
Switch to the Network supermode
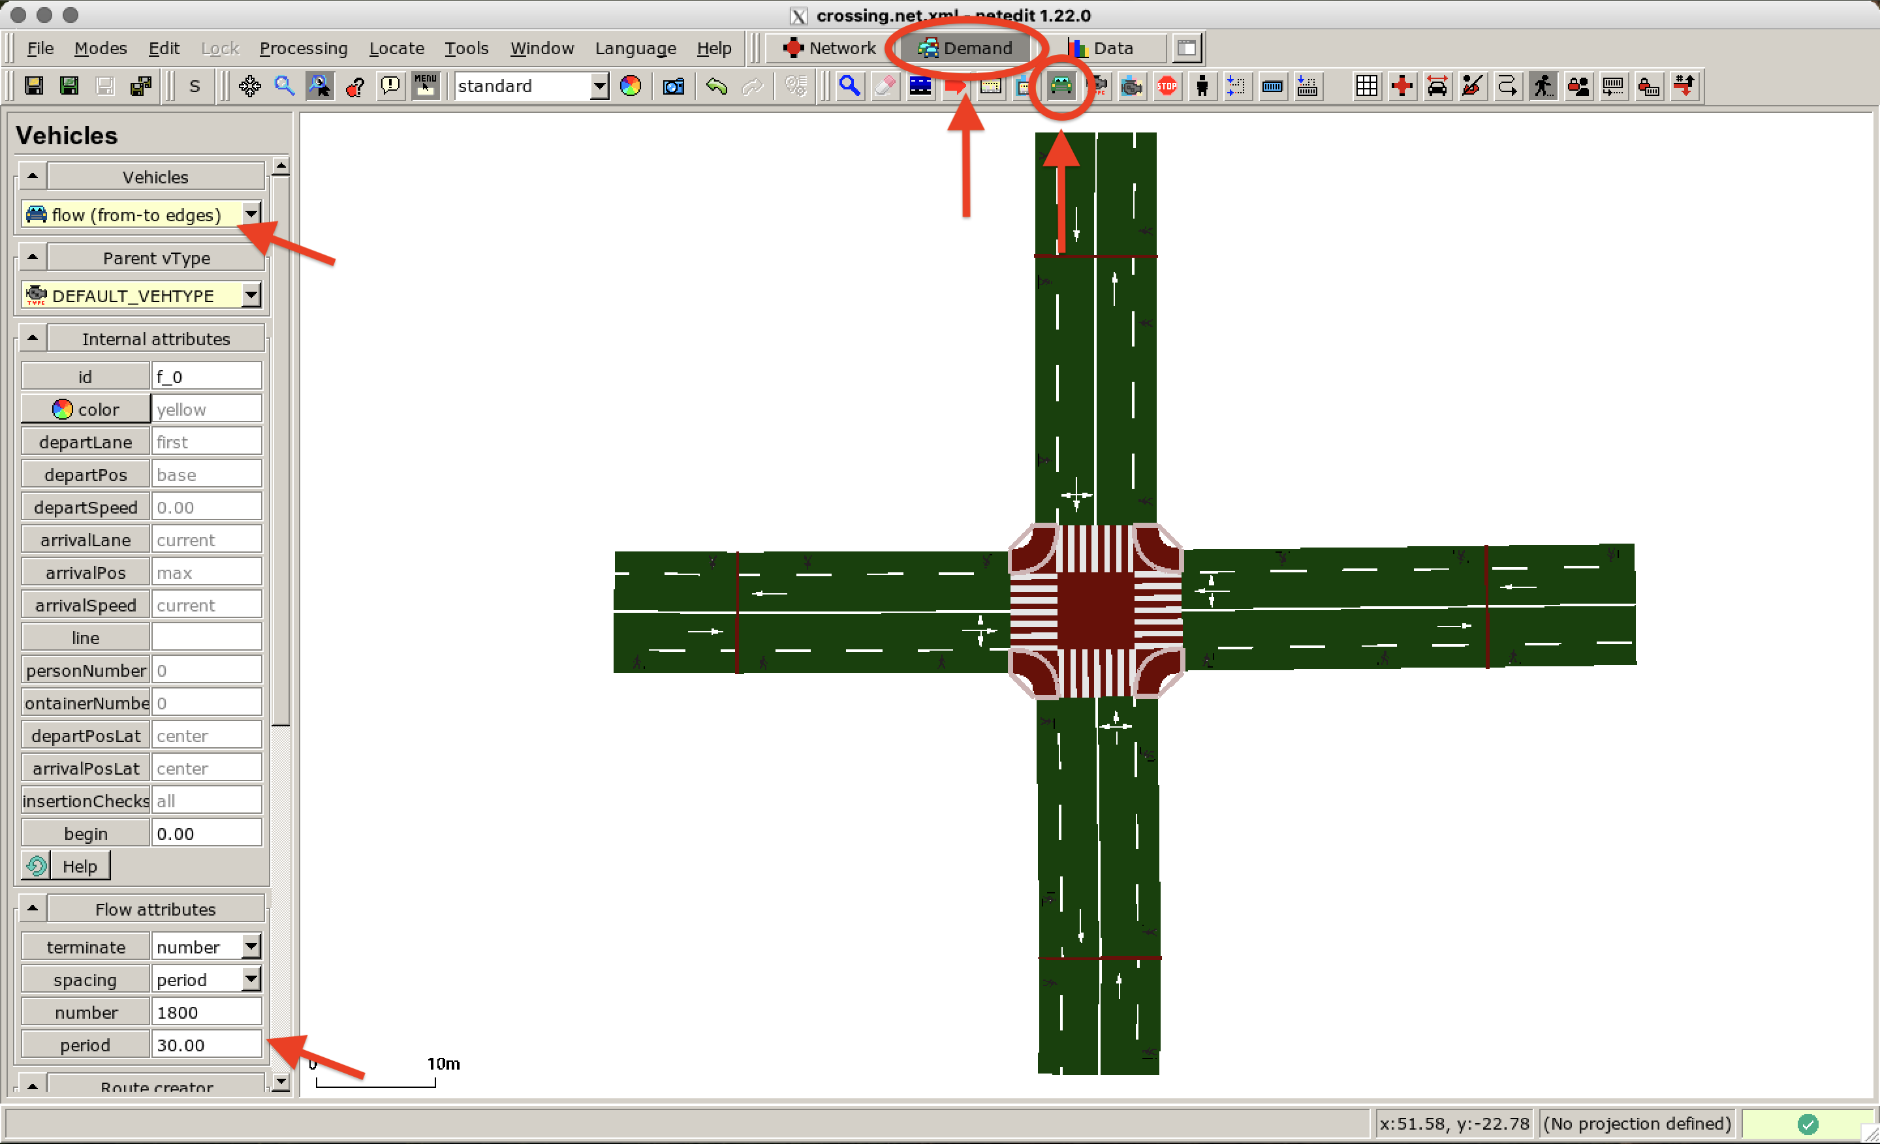[830, 48]
